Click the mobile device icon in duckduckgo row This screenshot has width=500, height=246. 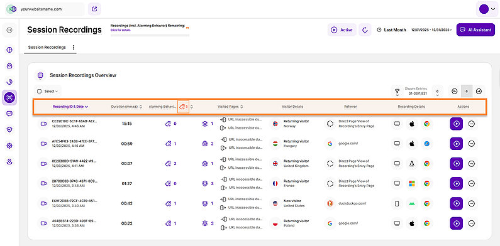[397, 204]
